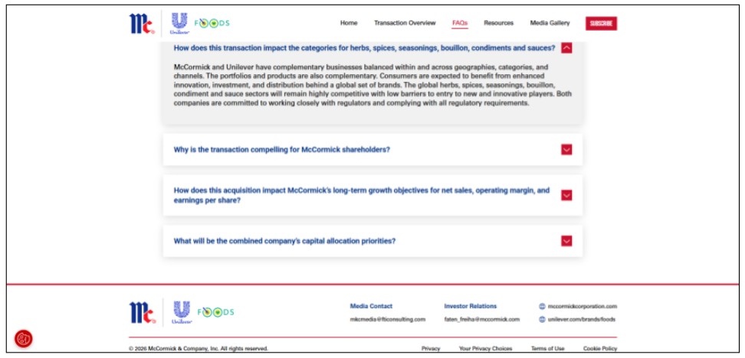Click globe icon beside mccormickcorporation.com
Screen dimensions: 745x358
point(542,306)
